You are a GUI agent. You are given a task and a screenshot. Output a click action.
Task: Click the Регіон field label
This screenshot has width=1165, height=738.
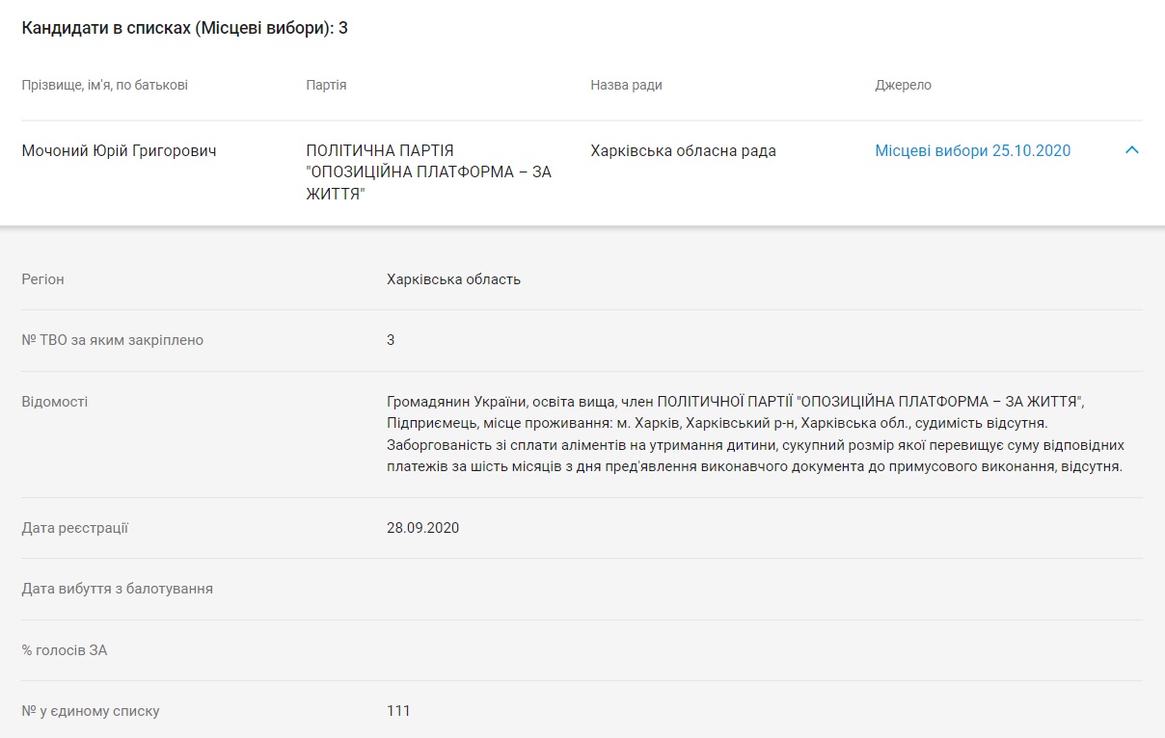[x=42, y=279]
